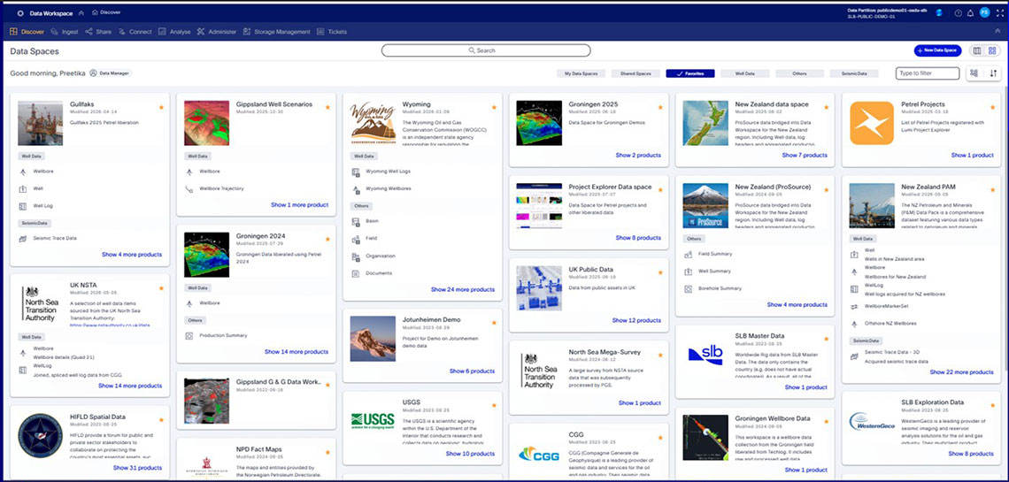Open Storage Management menu
Viewport: 1009px width, 482px height.
[277, 32]
